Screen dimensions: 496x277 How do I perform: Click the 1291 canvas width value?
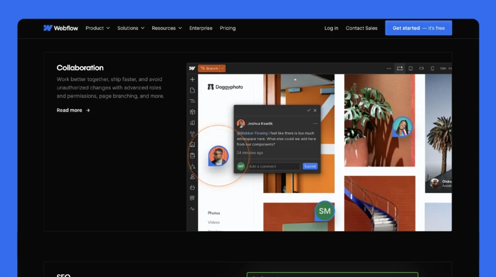pos(443,68)
